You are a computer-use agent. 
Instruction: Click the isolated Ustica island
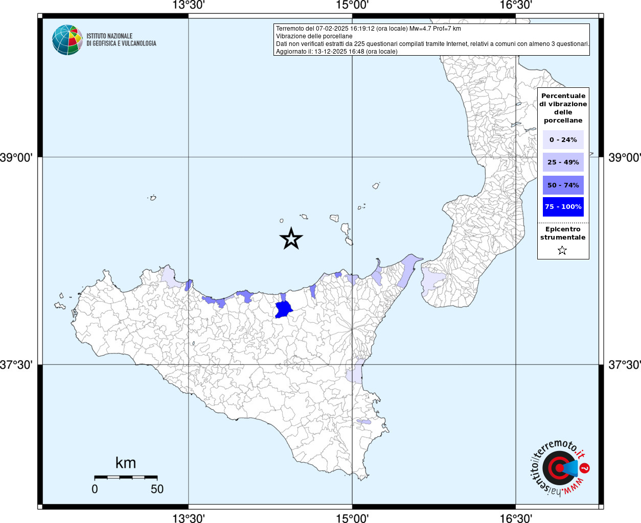point(152,198)
